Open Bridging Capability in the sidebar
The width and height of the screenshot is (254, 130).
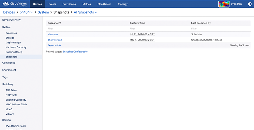coord(16,100)
